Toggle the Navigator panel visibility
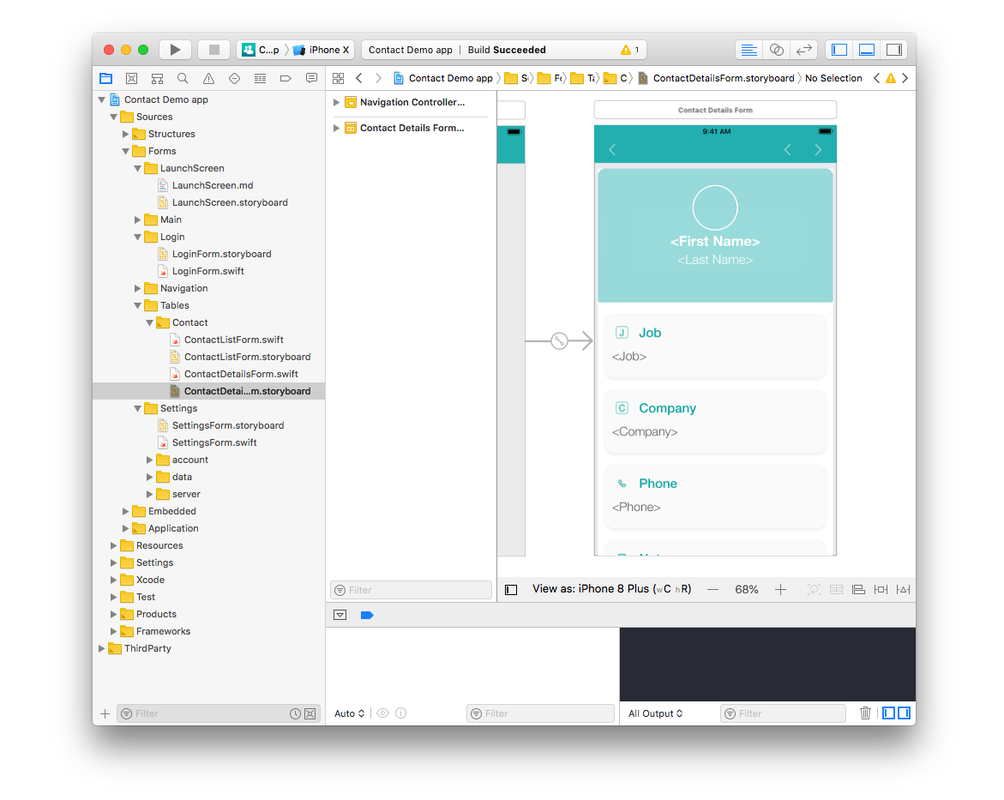The image size is (1004, 800). click(839, 50)
